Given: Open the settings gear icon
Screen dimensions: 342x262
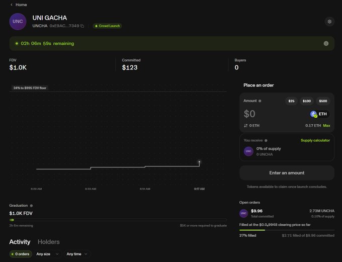Looking at the screenshot, I should pyautogui.click(x=329, y=22).
